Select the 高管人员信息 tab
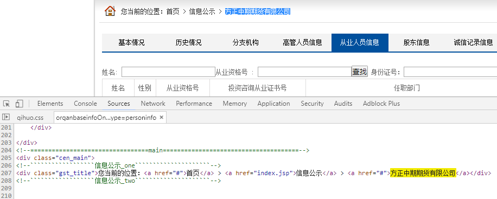This screenshot has height=199, width=497. 302,42
